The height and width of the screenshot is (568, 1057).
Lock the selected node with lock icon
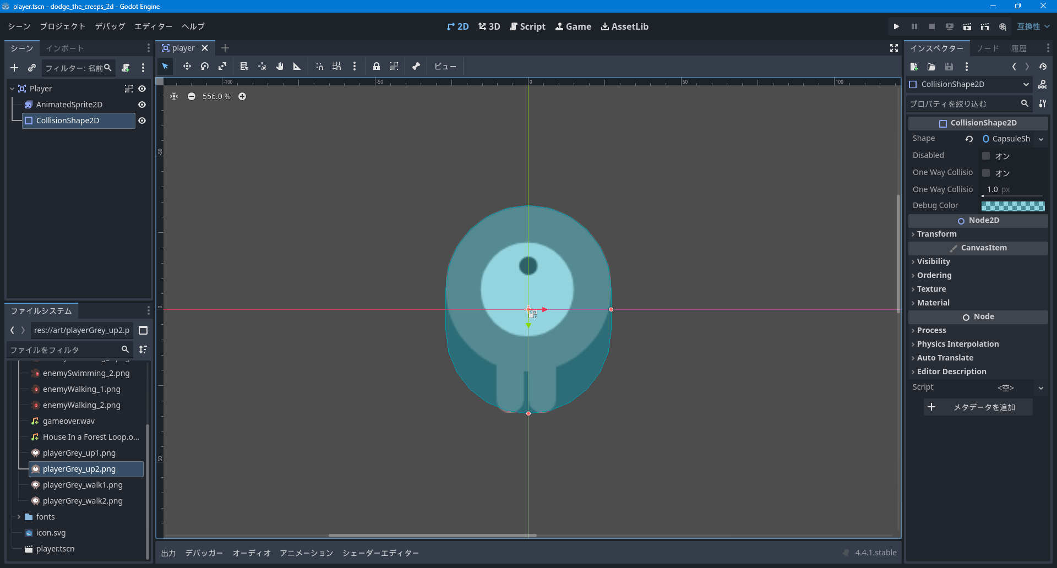[x=377, y=67]
